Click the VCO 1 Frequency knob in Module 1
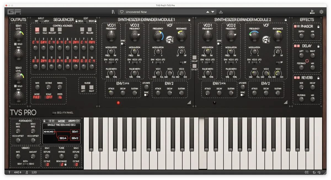331x180 pixels. 111,36
